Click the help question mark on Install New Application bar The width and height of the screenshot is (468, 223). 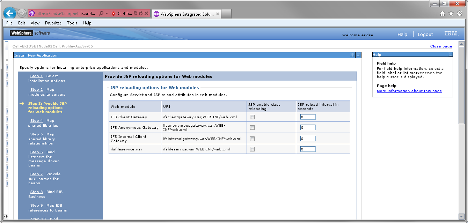pos(352,55)
